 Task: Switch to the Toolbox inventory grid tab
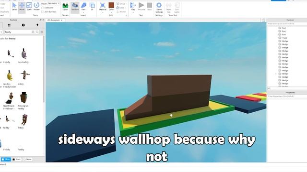pyautogui.click(x=9, y=25)
